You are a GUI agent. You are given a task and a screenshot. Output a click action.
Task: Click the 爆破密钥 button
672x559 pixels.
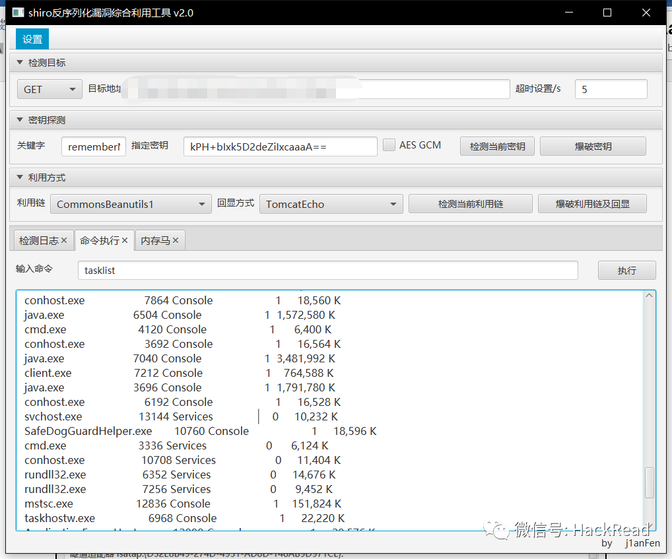click(x=593, y=147)
